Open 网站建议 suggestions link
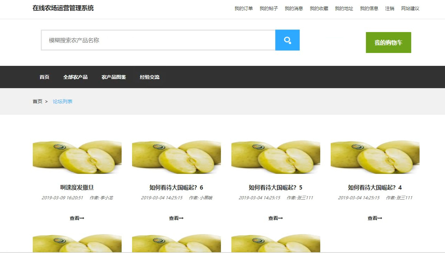Viewport: 445px width, 254px height. tap(410, 8)
